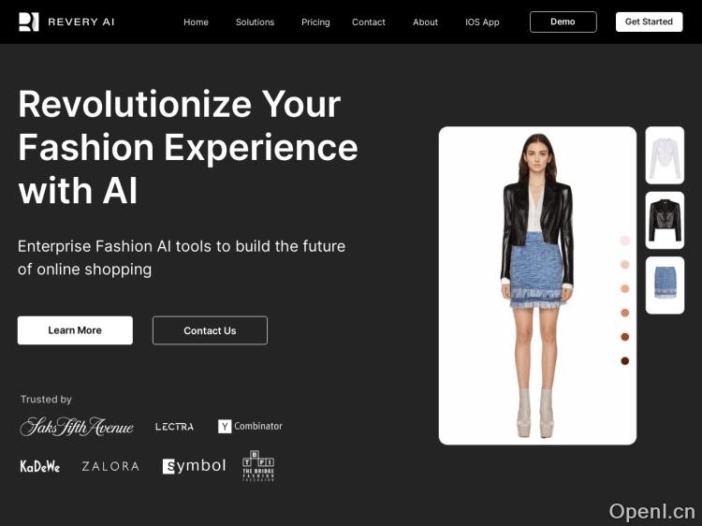
Task: Click the Symbol logo
Action: (x=194, y=466)
